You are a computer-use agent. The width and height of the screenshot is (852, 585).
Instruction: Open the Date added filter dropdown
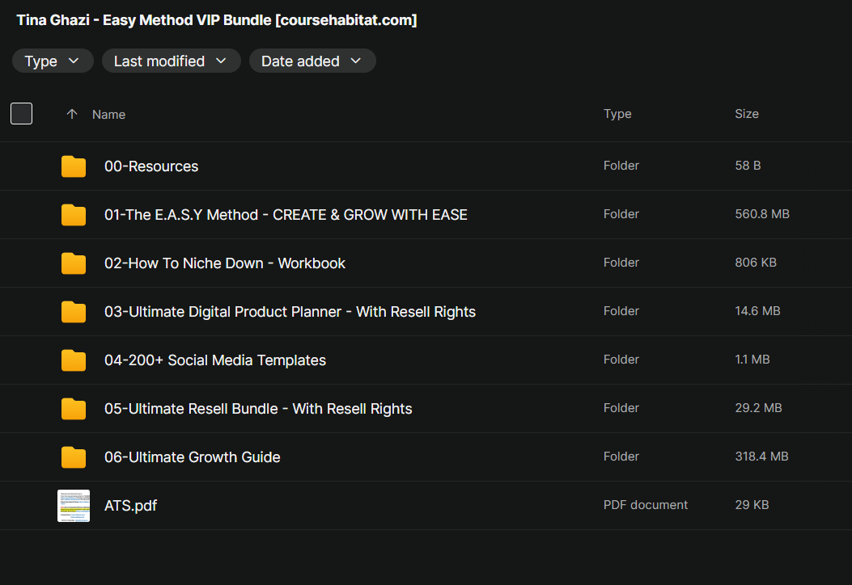tap(312, 61)
